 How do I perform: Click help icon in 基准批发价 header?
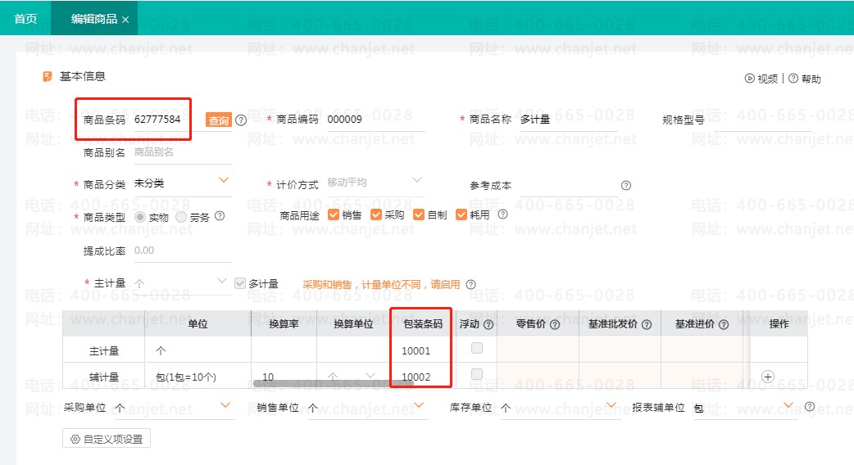point(647,325)
